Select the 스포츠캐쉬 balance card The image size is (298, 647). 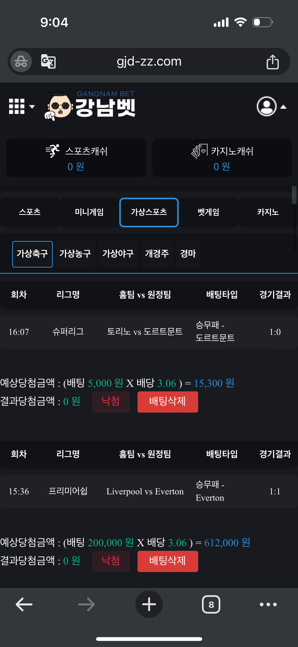coord(76,158)
